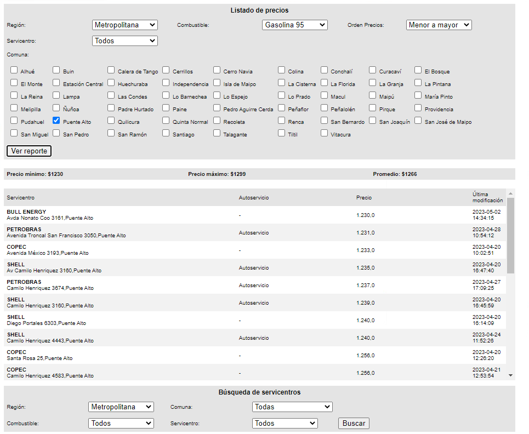Click the Precio máximo $1299 summary
The image size is (529, 434).
click(x=217, y=174)
